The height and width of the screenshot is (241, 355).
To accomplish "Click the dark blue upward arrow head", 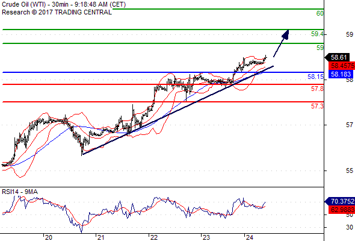I will [x=286, y=34].
